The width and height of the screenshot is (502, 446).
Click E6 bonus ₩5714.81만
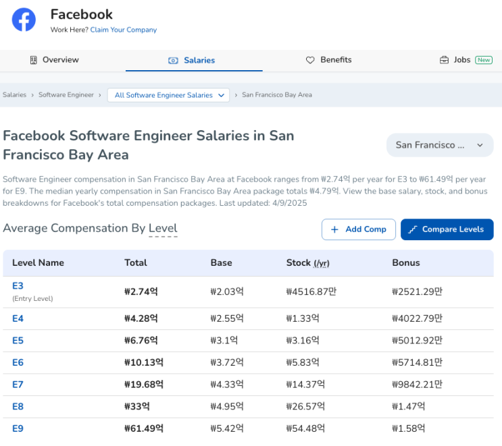418,363
